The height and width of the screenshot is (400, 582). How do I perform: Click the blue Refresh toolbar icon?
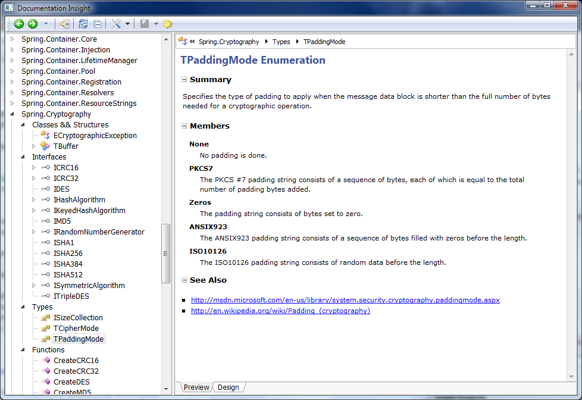(x=83, y=24)
